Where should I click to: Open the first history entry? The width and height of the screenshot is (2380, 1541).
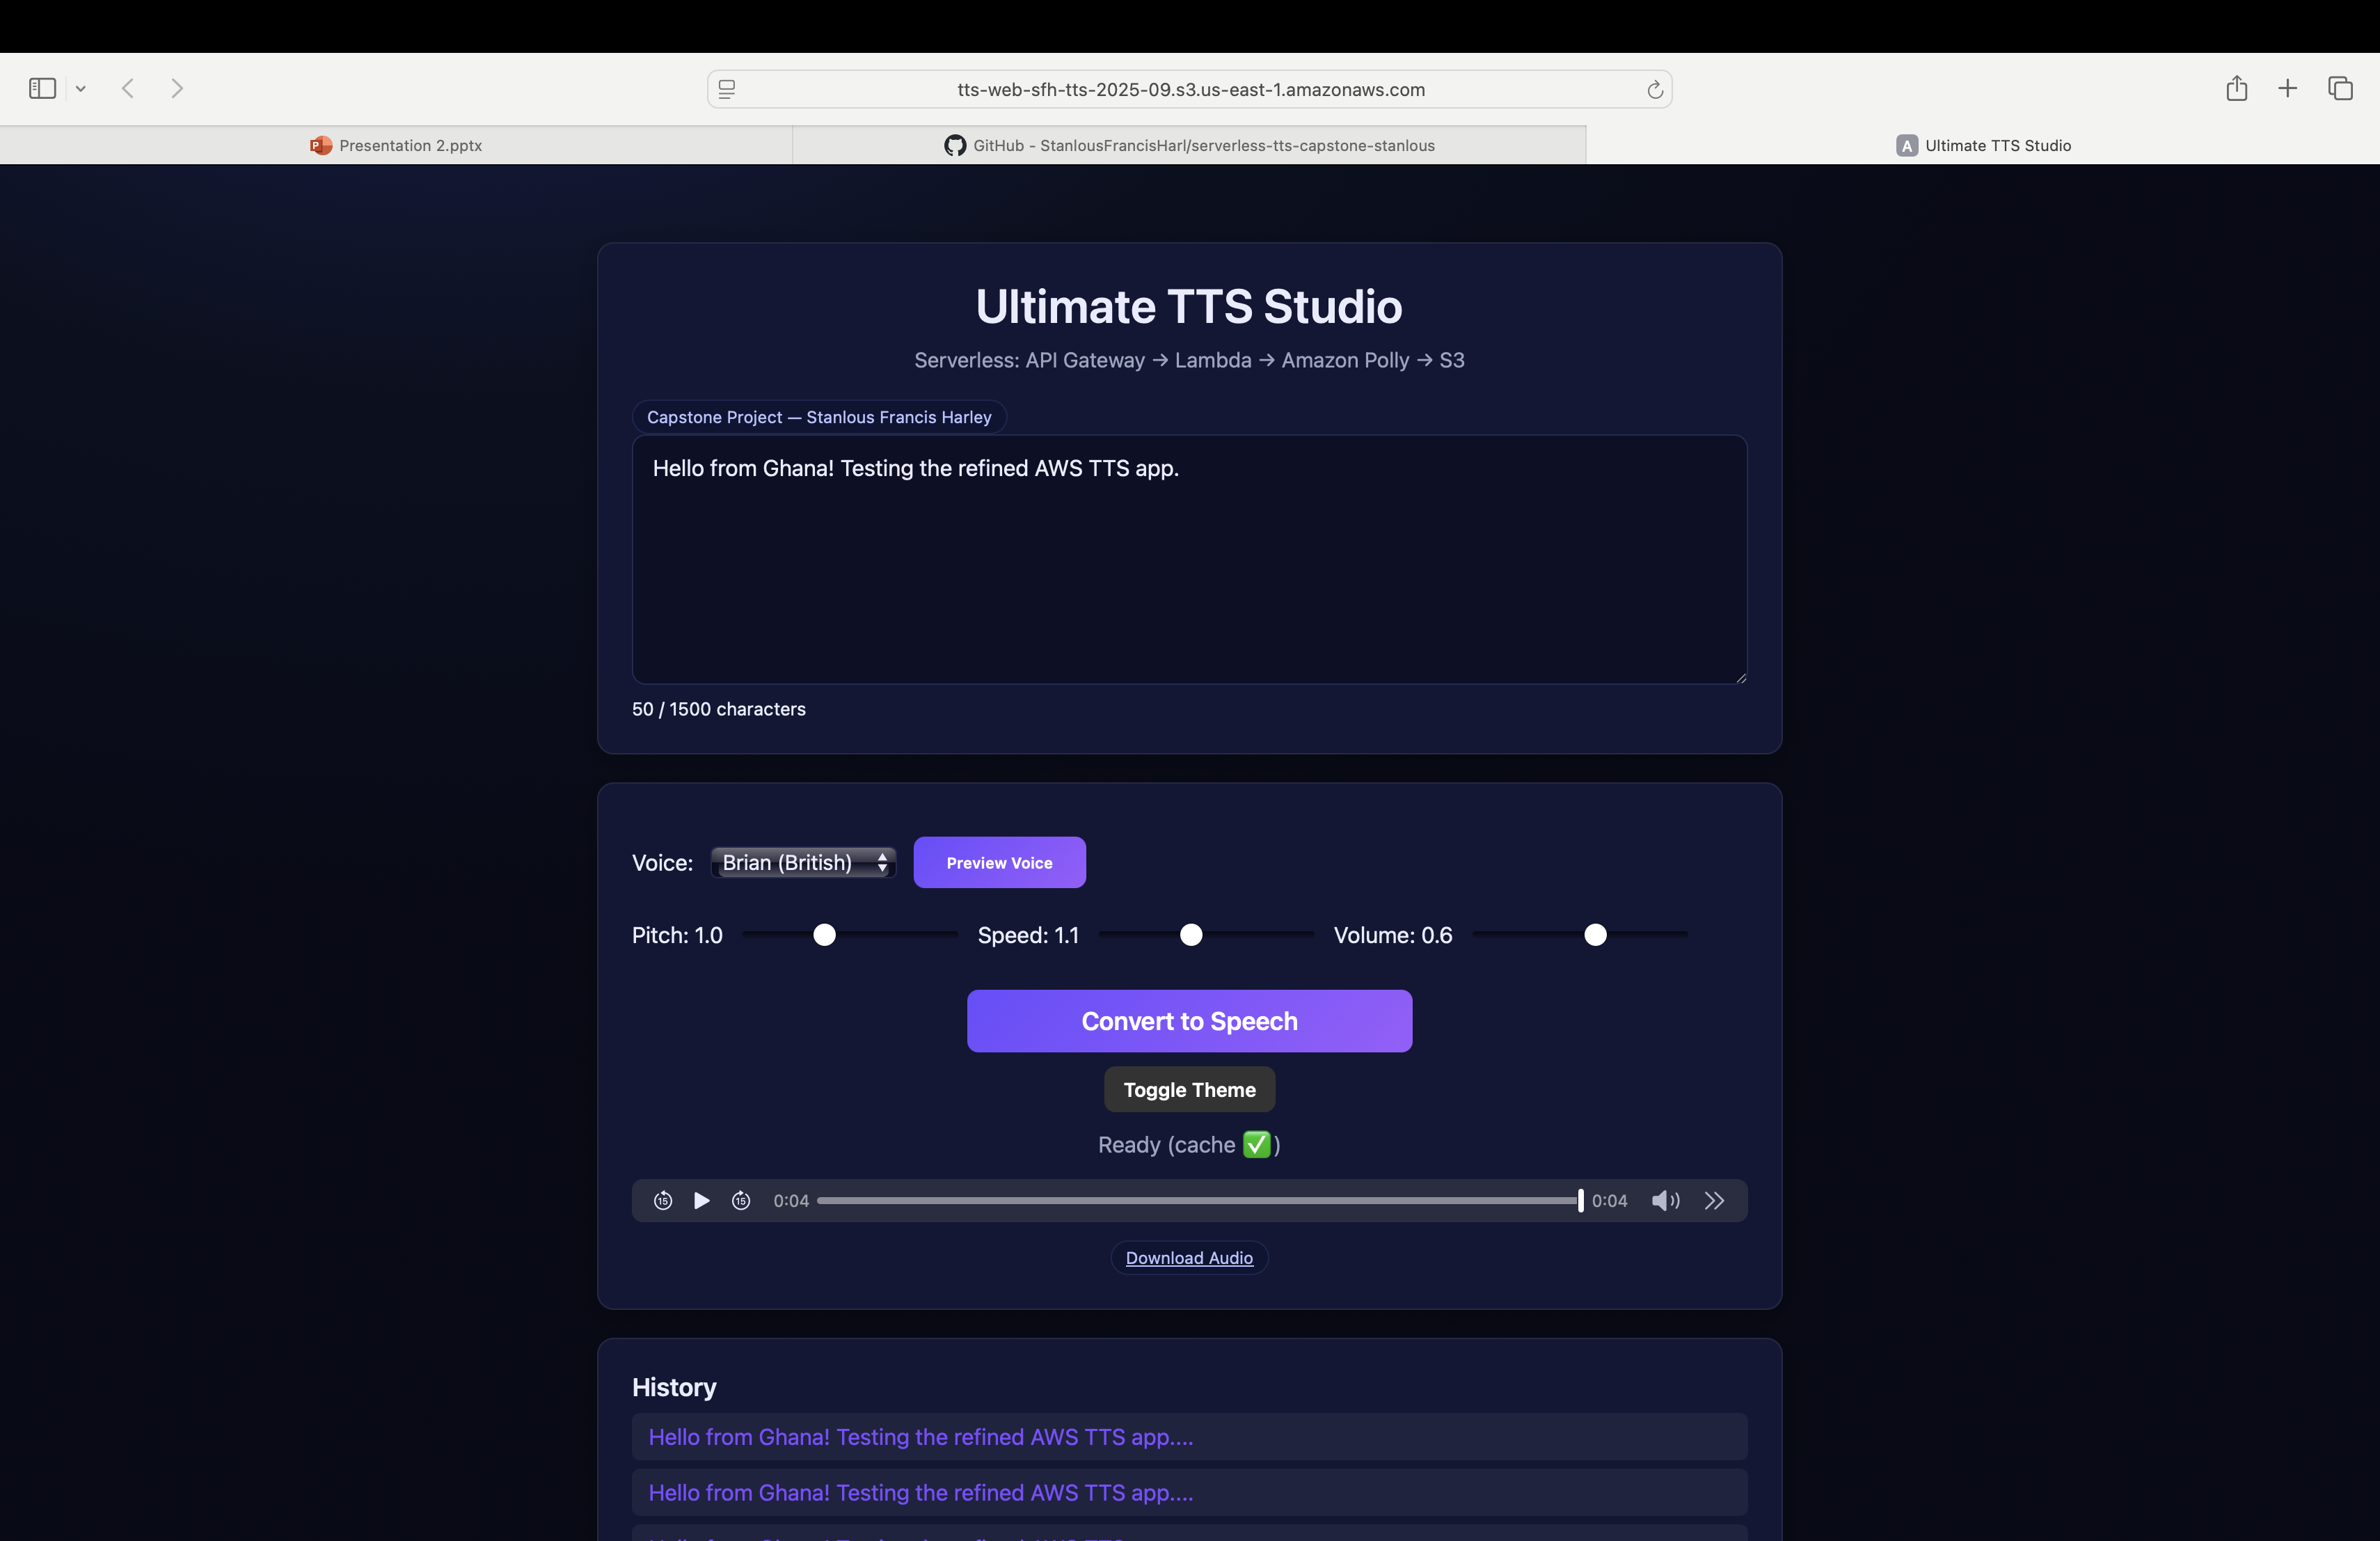[x=1189, y=1437]
